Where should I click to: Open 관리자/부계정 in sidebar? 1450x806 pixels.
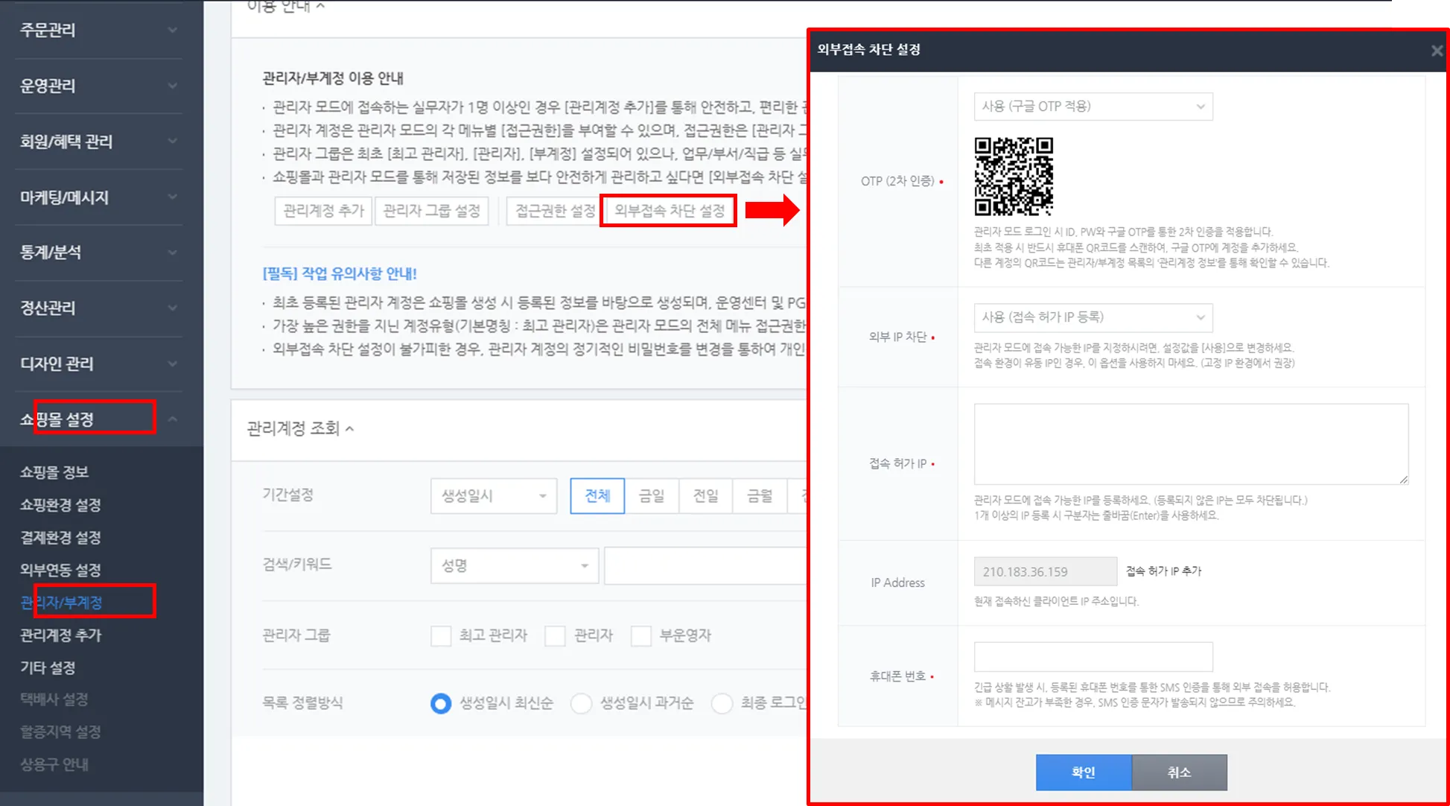pos(62,602)
